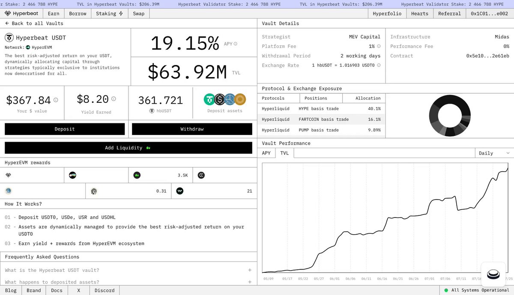Select the HYPE basis trade row

pos(321,109)
